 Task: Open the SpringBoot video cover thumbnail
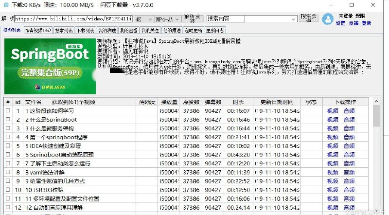50,66
